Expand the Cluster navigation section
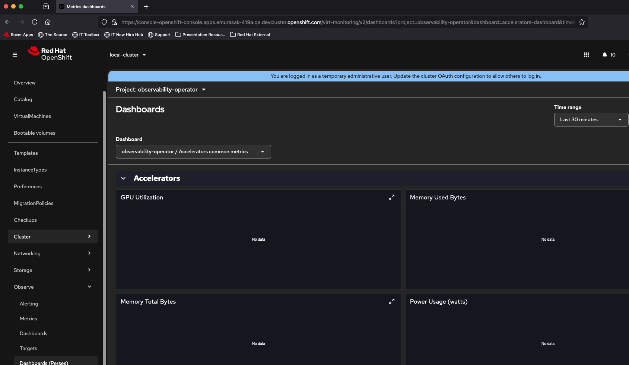Screen dimensions: 629x365 click(53, 237)
